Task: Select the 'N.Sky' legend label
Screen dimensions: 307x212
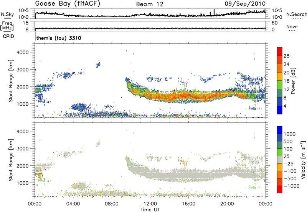Action: click(x=7, y=14)
